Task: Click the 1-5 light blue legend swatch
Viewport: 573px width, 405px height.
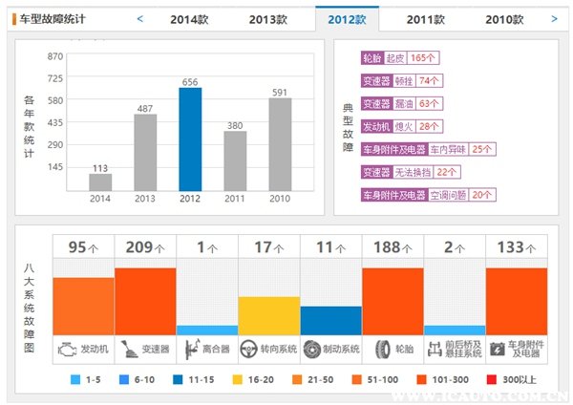Action: coord(75,380)
